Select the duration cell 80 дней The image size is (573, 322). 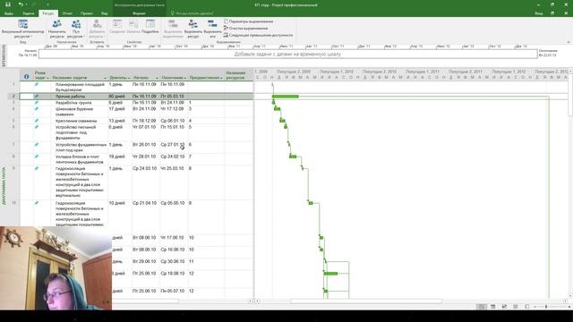[x=116, y=97]
